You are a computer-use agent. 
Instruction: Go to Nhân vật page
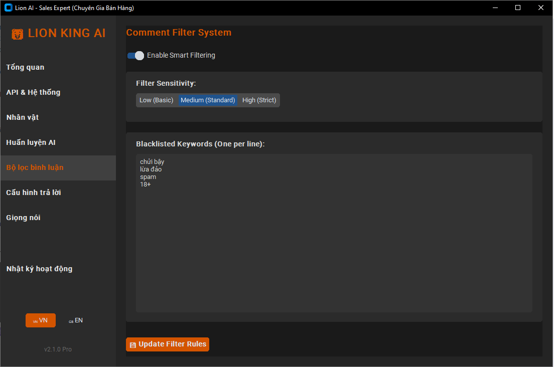(23, 117)
